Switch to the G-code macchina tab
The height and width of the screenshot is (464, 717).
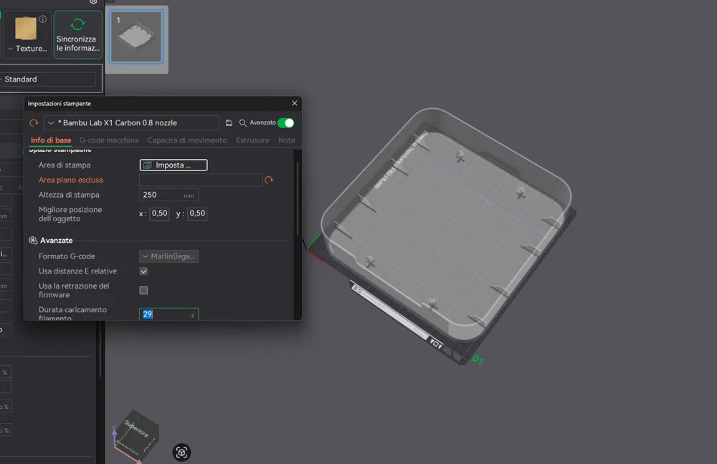(x=109, y=140)
